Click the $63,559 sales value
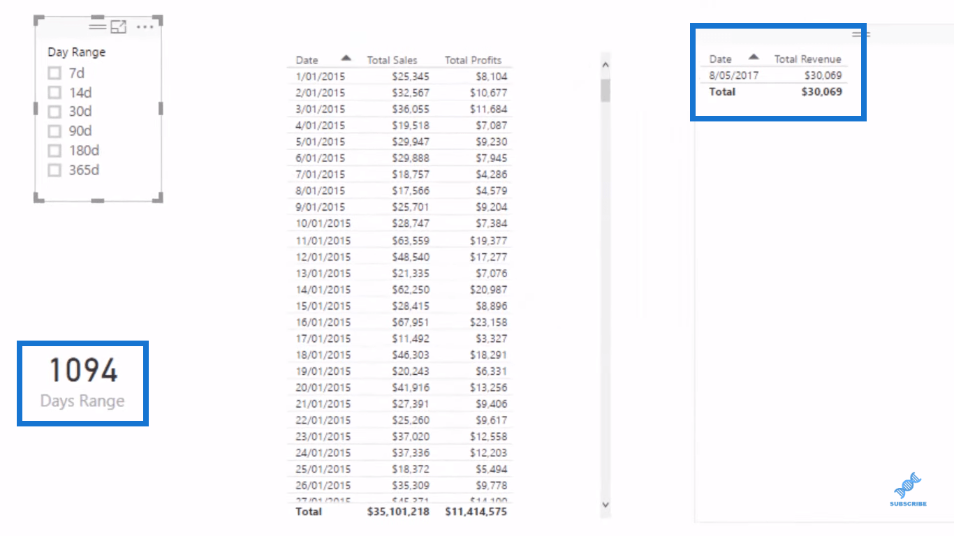This screenshot has height=536, width=954. pos(411,241)
